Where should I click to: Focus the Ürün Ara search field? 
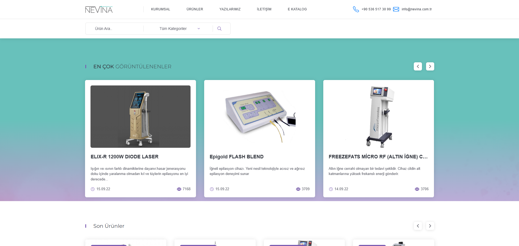114,29
